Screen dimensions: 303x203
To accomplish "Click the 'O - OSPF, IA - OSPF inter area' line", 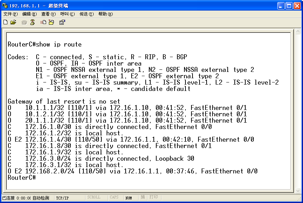I will (x=89, y=63).
